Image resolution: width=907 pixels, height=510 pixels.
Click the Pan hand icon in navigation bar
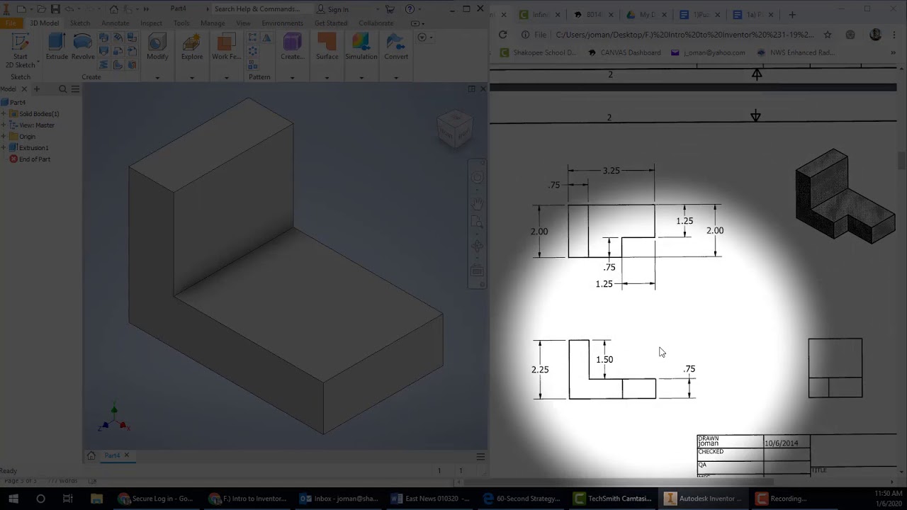click(x=478, y=204)
